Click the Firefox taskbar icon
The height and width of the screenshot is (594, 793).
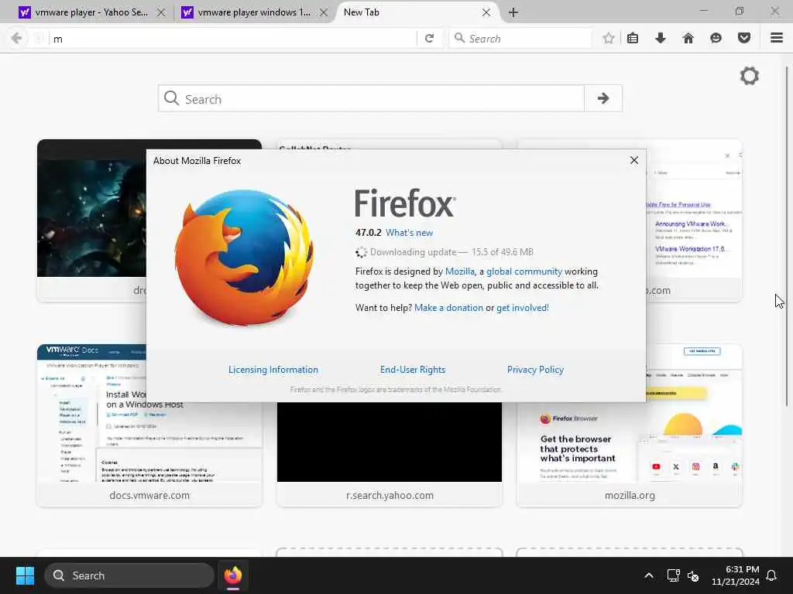232,575
